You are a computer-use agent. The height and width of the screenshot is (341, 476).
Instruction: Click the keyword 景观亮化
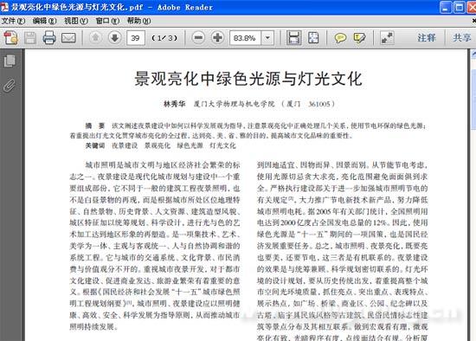click(x=158, y=145)
